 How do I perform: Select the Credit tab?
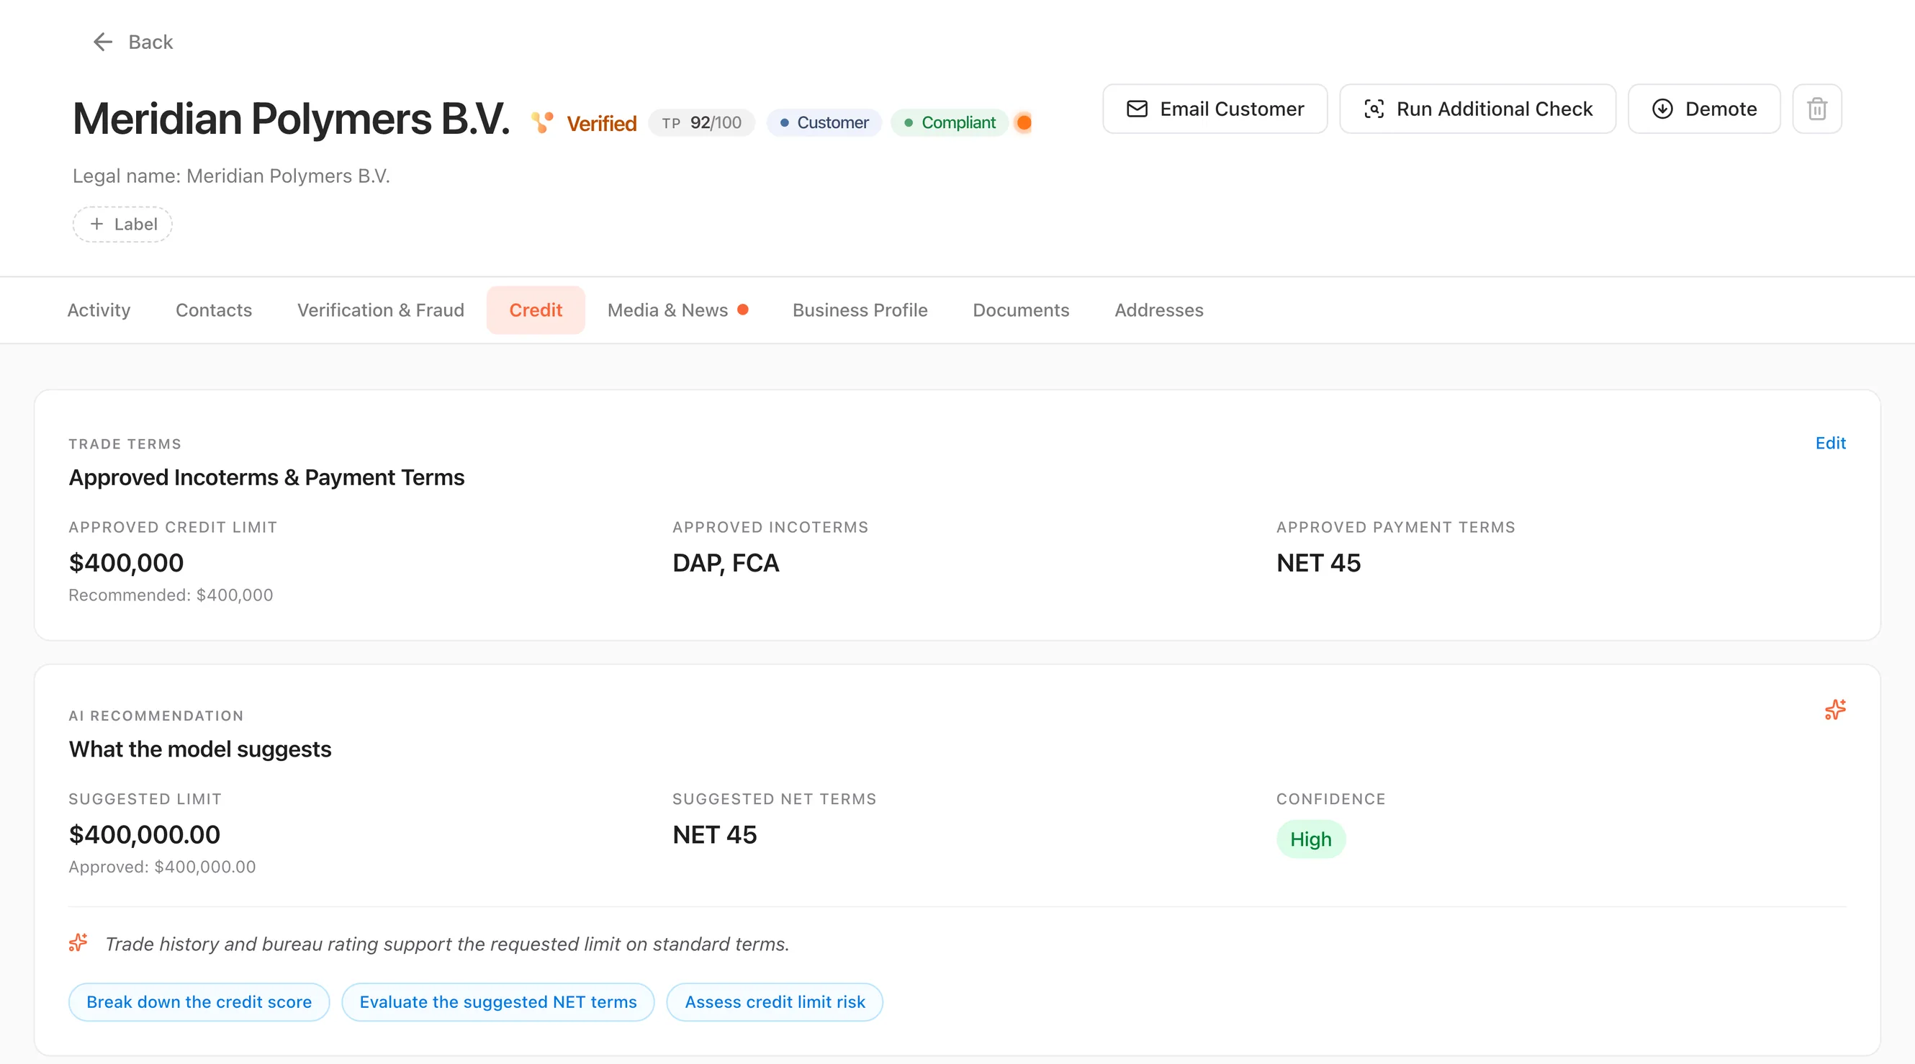pos(535,310)
